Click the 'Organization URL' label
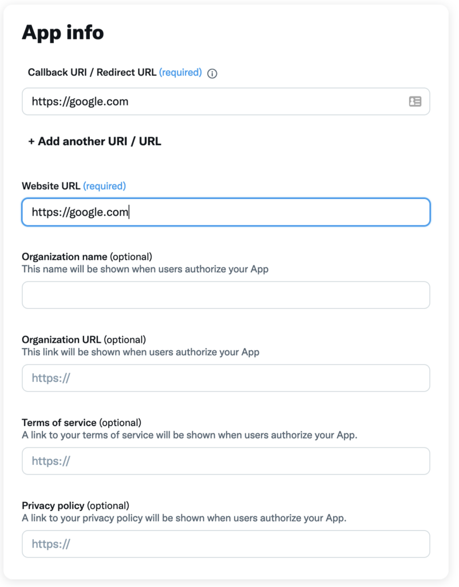This screenshot has height=587, width=459. (x=61, y=339)
